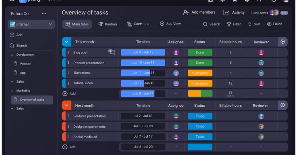The image size is (297, 155).
Task: Expand the Sales folder under Development
Action: tap(12, 82)
